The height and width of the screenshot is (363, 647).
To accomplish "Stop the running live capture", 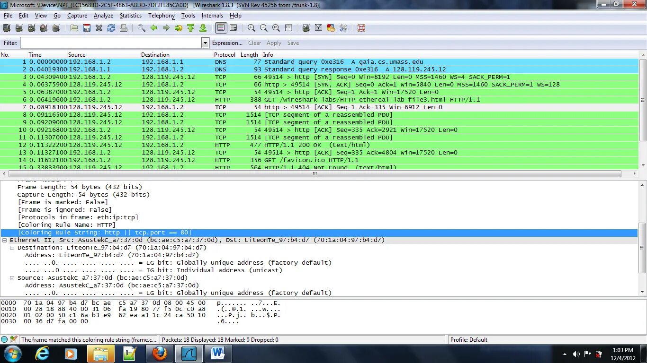I will point(44,28).
